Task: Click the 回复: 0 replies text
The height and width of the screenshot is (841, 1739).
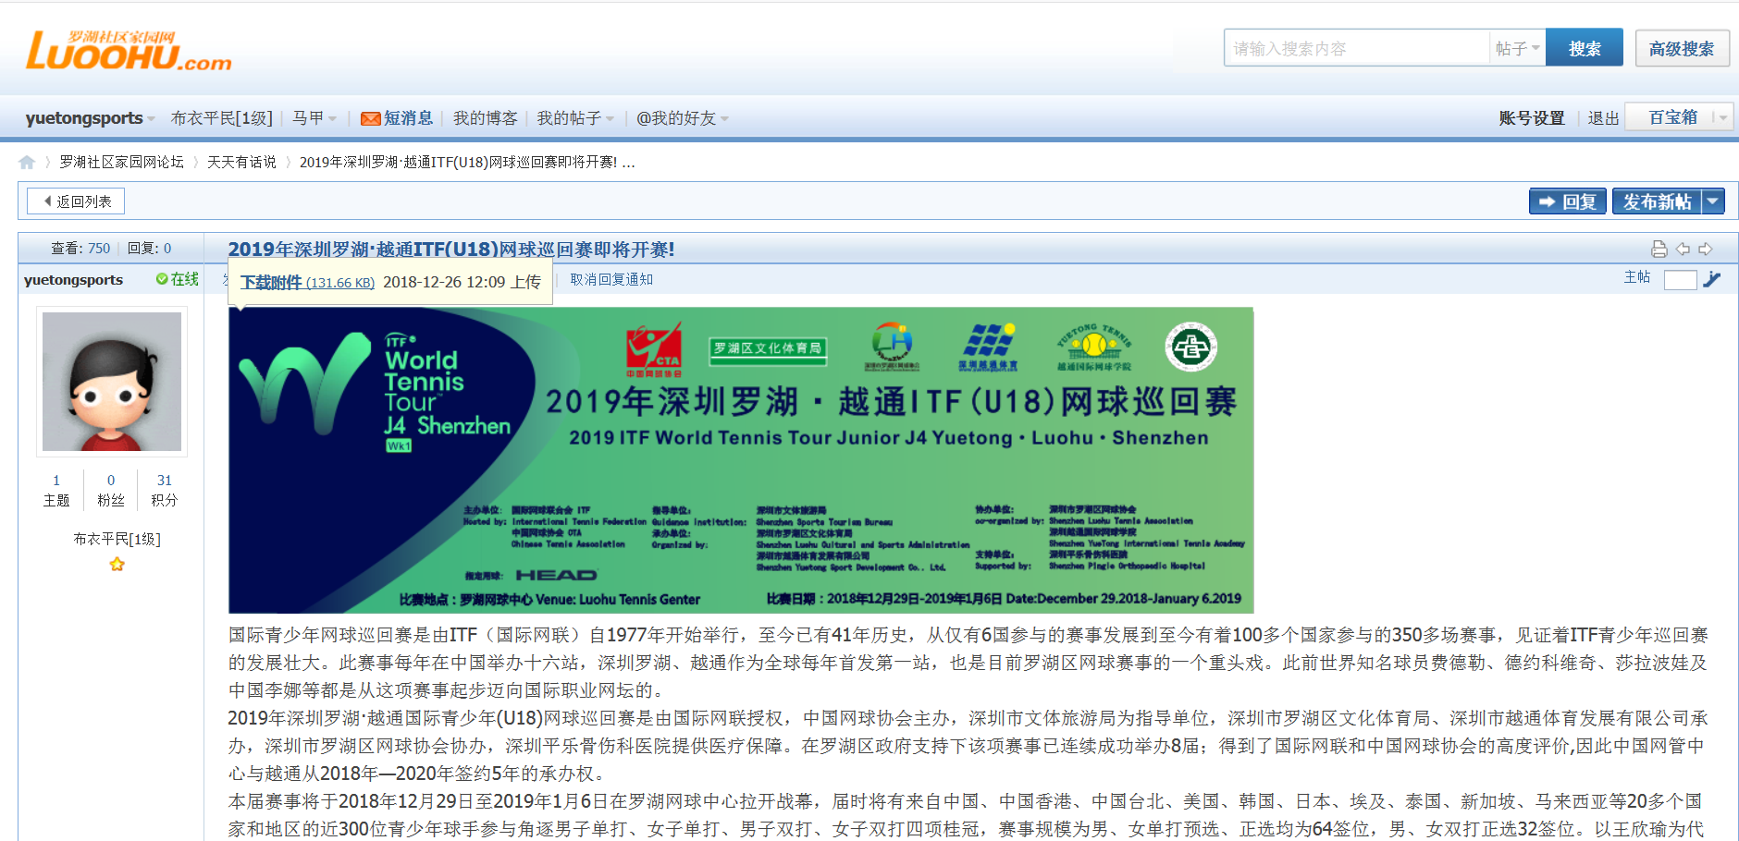Action: [x=150, y=248]
